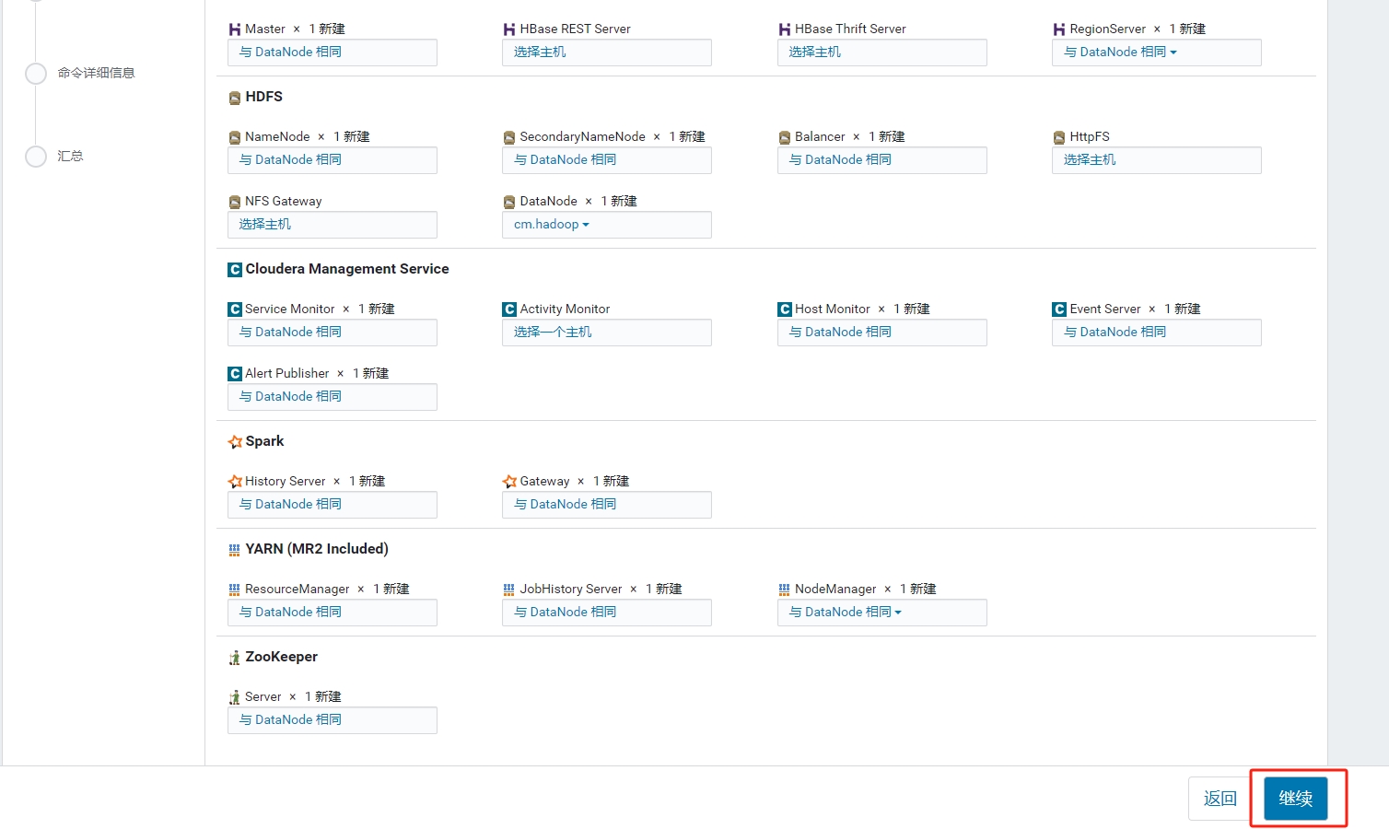1389x829 pixels.
Task: Click the Event Server role icon
Action: tap(1059, 309)
